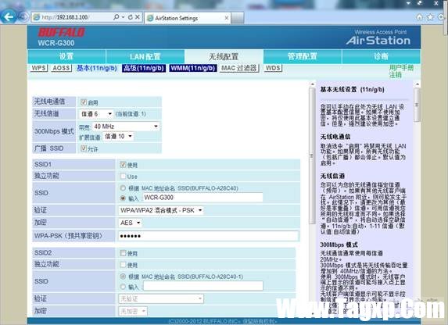The width and height of the screenshot is (448, 325).
Task: Click the help panel scrollbar thumb
Action: pyautogui.click(x=418, y=105)
